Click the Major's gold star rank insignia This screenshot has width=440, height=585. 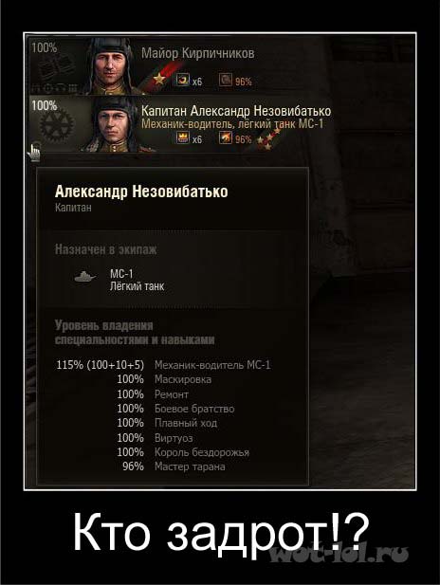[x=159, y=79]
